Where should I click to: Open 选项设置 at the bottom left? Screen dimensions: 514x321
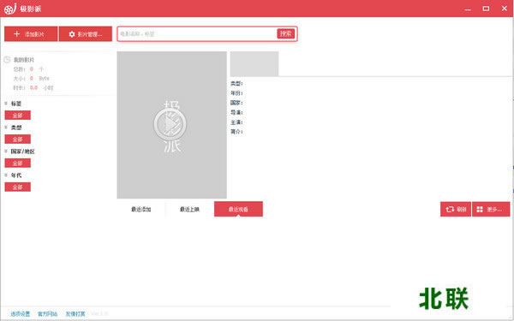click(21, 314)
